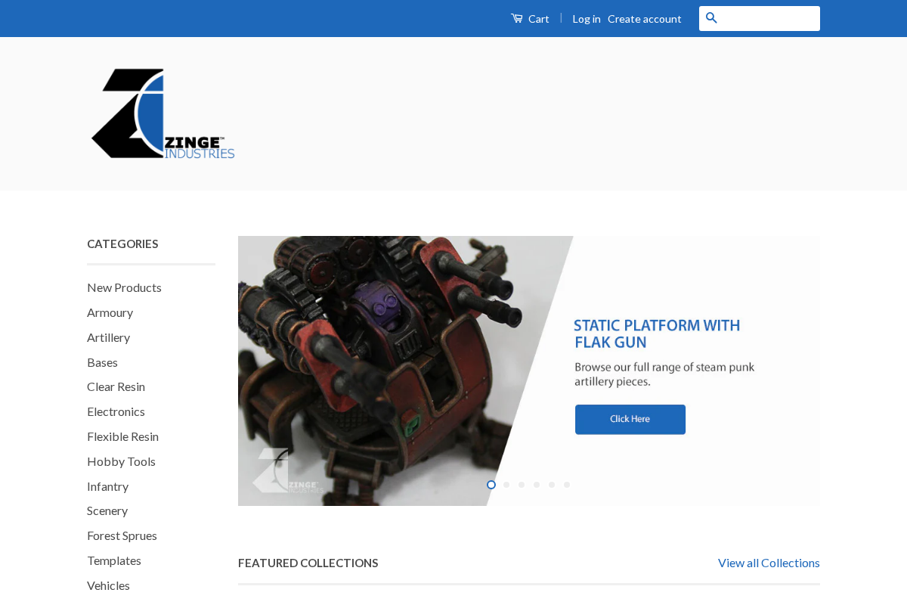
Task: Select the third slideshow navigation dot
Action: pos(521,484)
